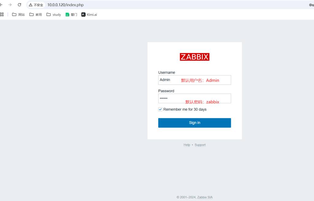Open the Kimi.ai bookmark
The height and width of the screenshot is (201, 314).
pos(89,14)
